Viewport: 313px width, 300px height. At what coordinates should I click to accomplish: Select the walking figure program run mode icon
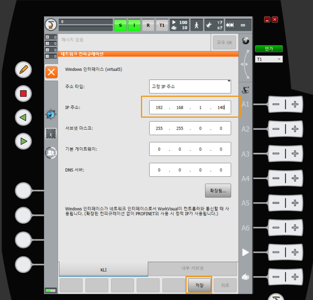[196, 25]
